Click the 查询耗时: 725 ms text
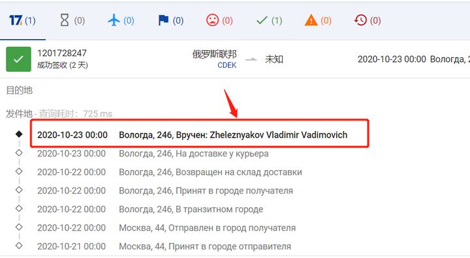470x258 pixels. point(76,114)
